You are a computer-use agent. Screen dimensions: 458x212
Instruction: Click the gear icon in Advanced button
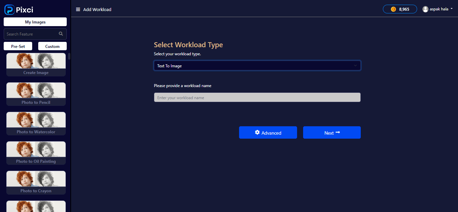[257, 133]
